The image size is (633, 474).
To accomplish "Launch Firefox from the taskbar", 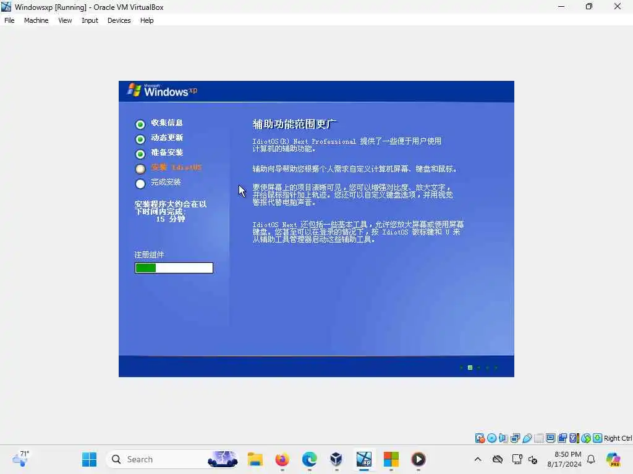I will tap(282, 459).
